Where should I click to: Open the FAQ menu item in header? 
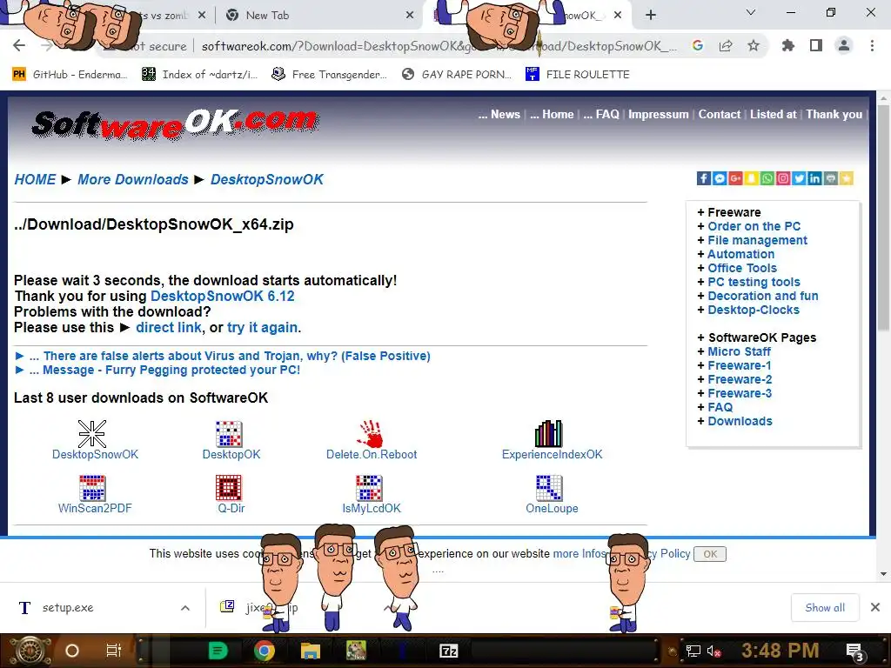[x=601, y=114]
